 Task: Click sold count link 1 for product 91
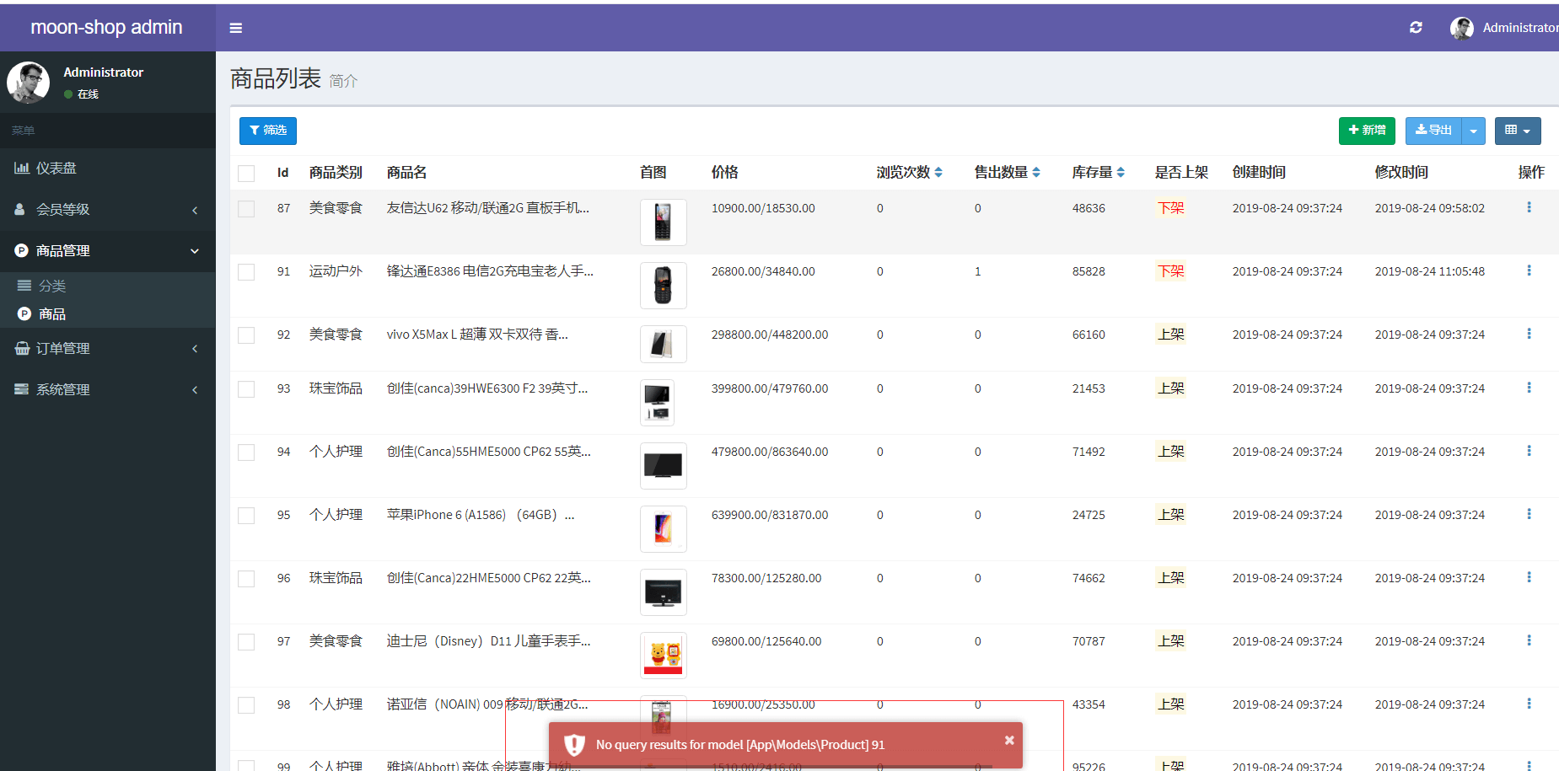(978, 271)
